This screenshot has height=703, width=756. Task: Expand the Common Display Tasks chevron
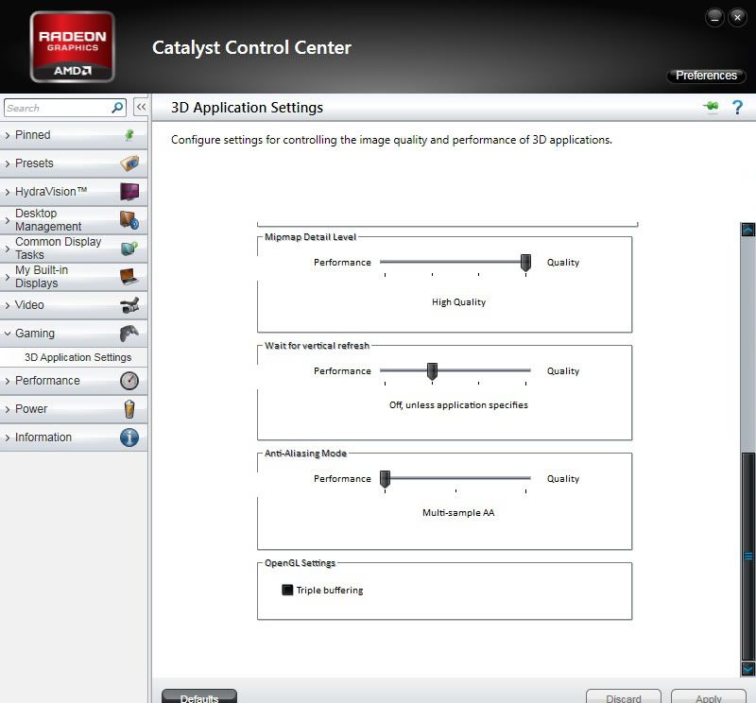click(8, 249)
